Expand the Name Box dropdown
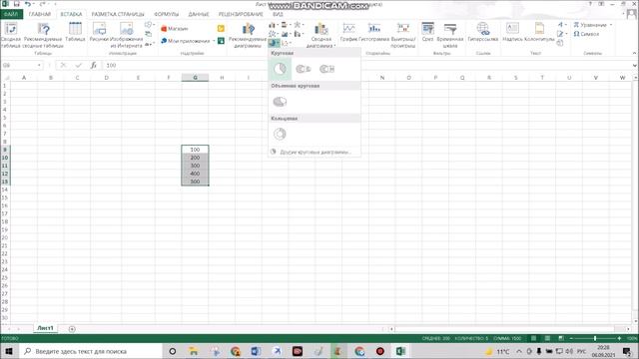 click(x=39, y=65)
